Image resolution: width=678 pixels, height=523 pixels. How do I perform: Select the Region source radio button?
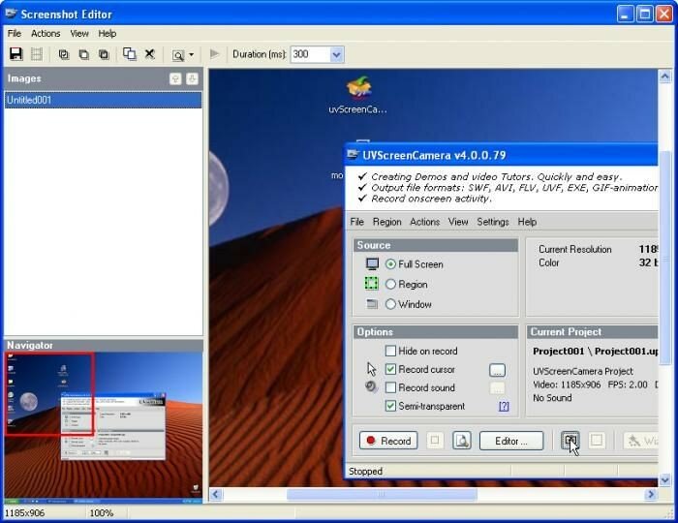(x=390, y=284)
